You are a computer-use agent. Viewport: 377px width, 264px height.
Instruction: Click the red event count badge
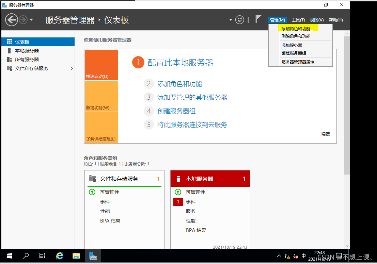pyautogui.click(x=178, y=202)
